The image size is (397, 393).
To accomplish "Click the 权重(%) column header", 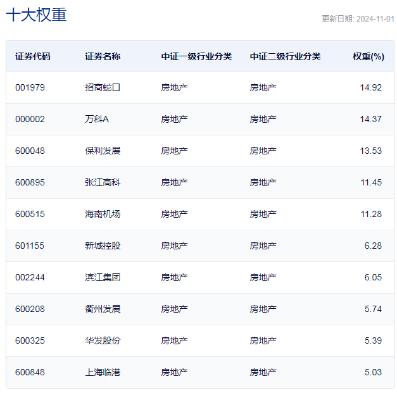I will (369, 56).
